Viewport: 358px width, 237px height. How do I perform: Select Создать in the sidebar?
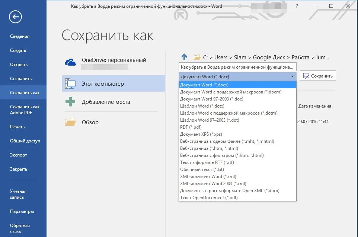click(x=18, y=50)
